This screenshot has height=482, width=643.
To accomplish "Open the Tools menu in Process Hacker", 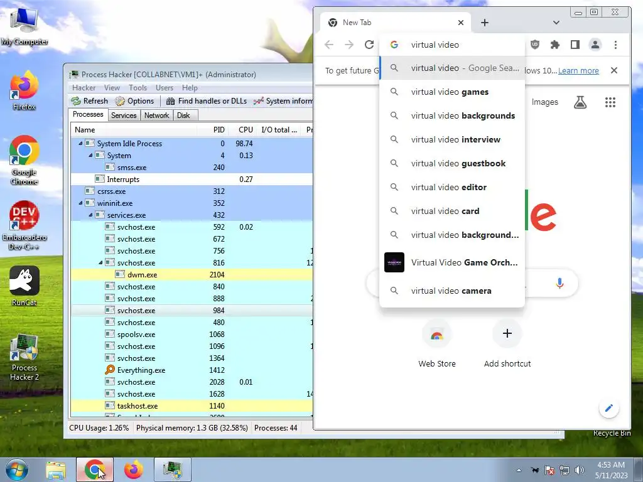I will (x=138, y=88).
